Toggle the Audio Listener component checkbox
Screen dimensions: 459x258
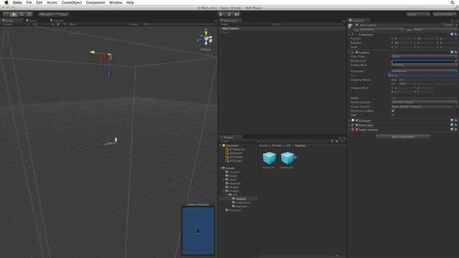click(357, 130)
